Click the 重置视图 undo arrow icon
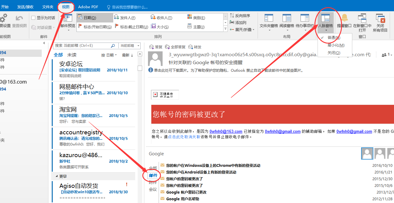This screenshot has width=394, height=203. [19, 19]
